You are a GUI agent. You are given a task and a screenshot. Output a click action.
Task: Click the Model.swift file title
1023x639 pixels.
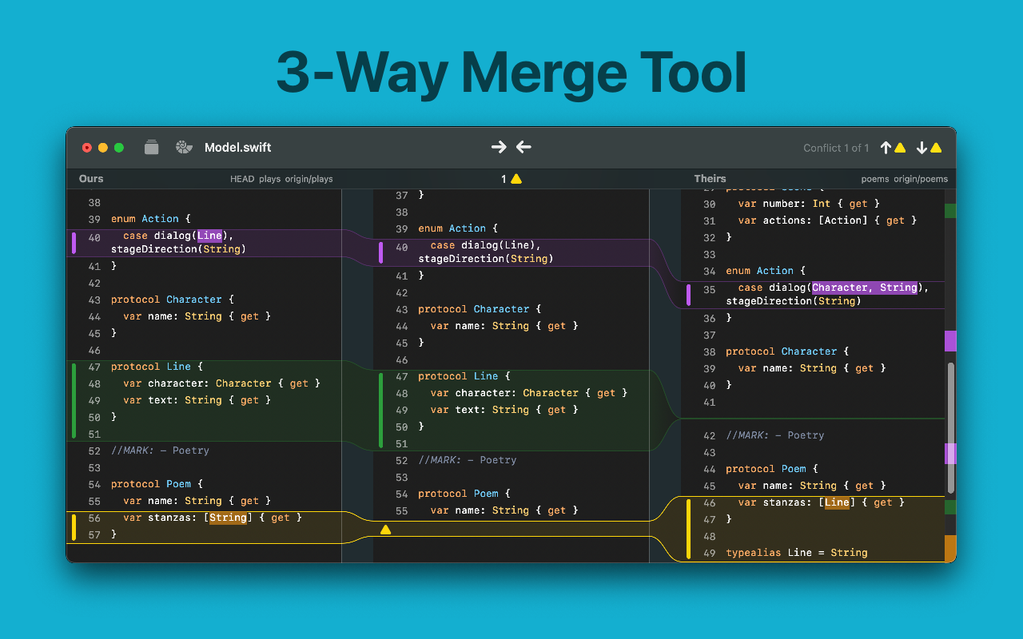tap(238, 147)
